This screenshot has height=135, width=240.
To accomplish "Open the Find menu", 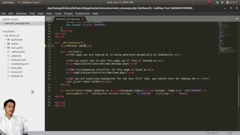I will point(32,13).
